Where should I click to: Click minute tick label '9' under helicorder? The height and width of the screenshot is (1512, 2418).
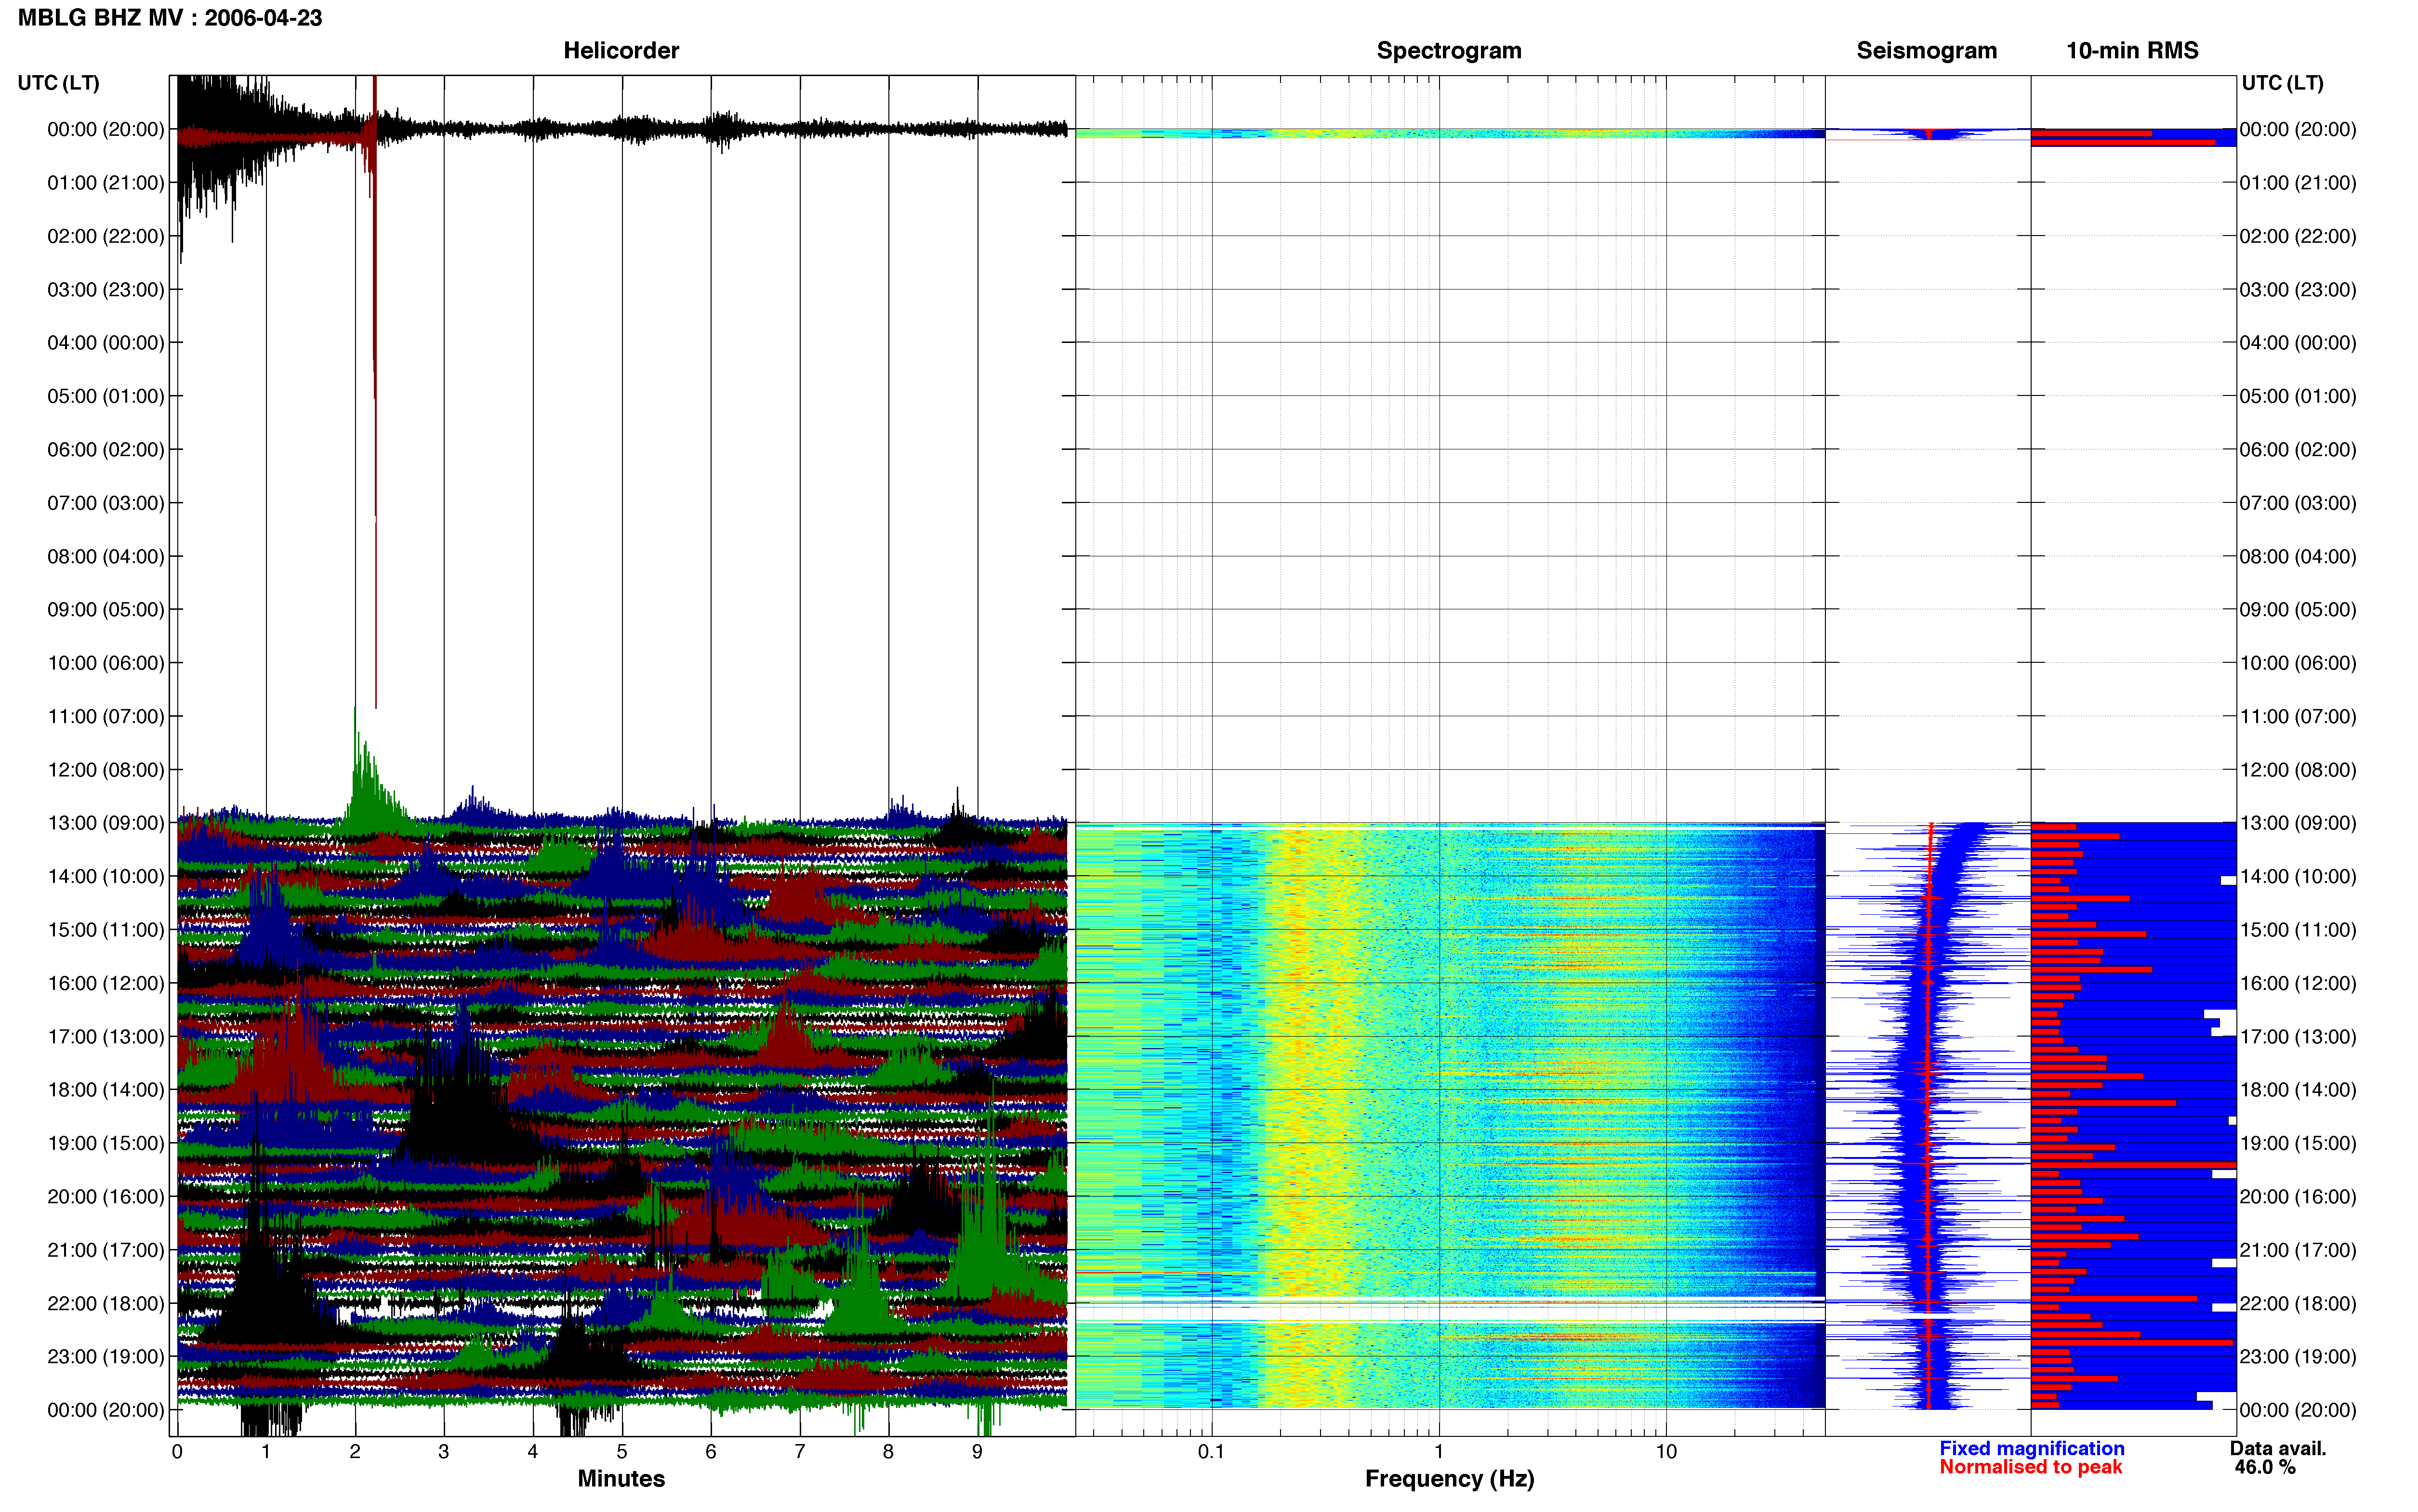click(x=977, y=1451)
